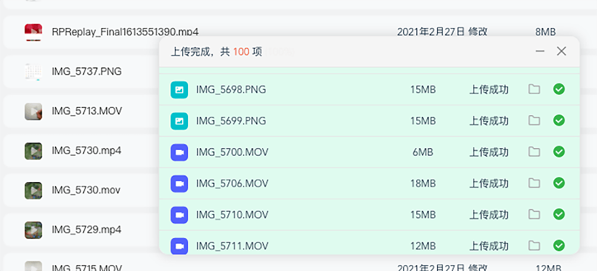
Task: Select RPReplay_Final1613551390.mp4 file name
Action: point(125,32)
